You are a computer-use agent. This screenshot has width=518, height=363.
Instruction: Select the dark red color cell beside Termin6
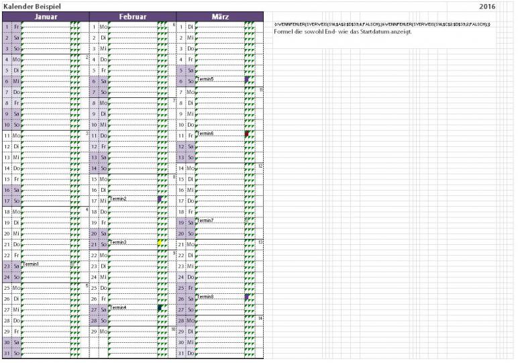pos(247,134)
